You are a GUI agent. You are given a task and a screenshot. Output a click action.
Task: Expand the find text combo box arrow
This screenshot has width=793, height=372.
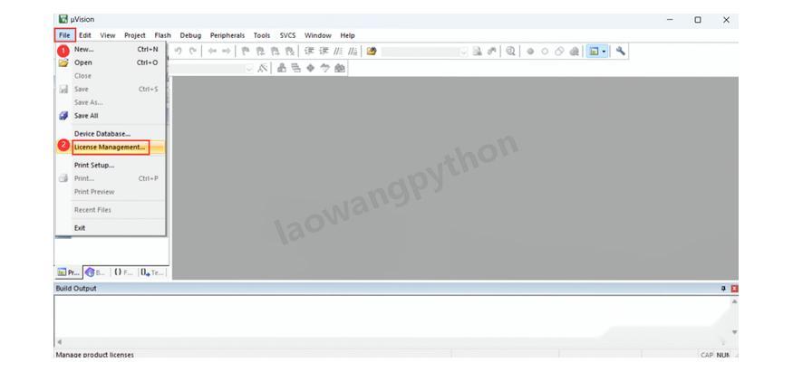click(464, 52)
